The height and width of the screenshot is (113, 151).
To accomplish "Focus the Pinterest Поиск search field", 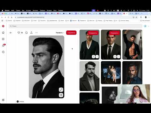I will pyautogui.click(x=75, y=26).
